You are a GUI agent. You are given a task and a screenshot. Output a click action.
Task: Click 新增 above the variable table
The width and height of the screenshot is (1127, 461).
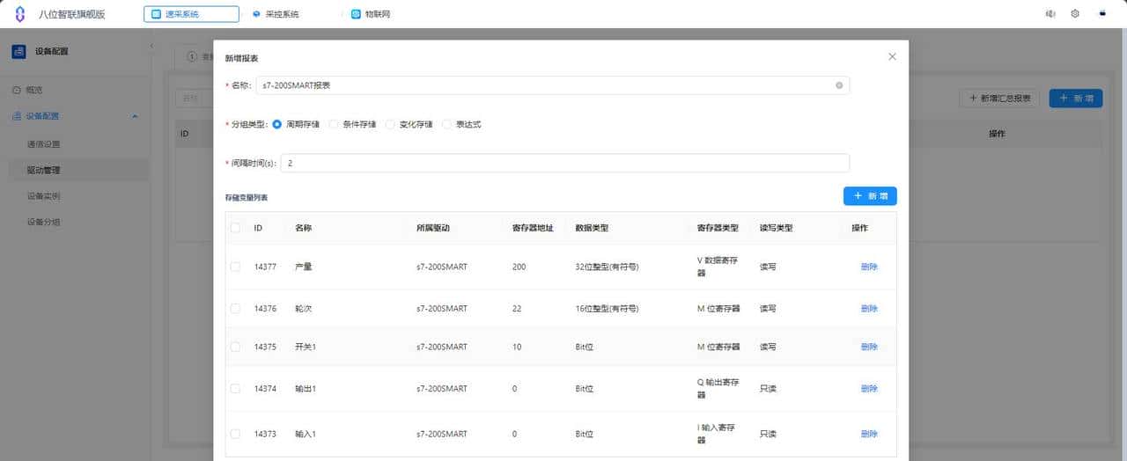(870, 196)
